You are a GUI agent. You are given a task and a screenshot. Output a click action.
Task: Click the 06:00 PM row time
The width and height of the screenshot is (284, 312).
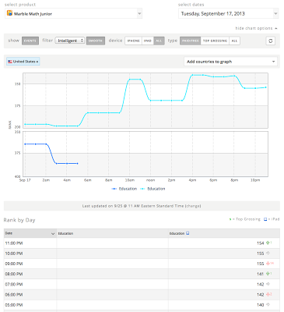14,295
